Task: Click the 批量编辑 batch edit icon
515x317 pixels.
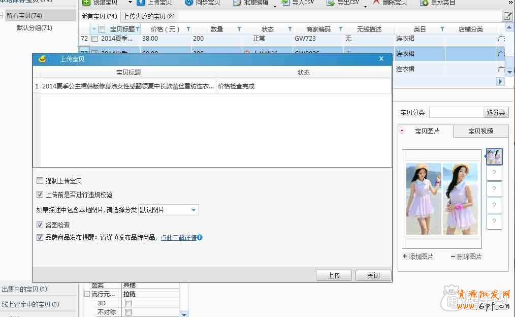Action: [x=237, y=3]
